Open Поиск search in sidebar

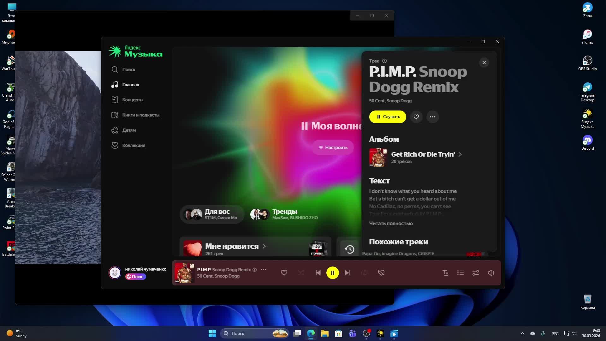click(128, 69)
